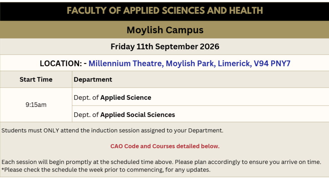Click the word ONLY in attendance notice
The height and width of the screenshot is (178, 329).
[x=51, y=131]
